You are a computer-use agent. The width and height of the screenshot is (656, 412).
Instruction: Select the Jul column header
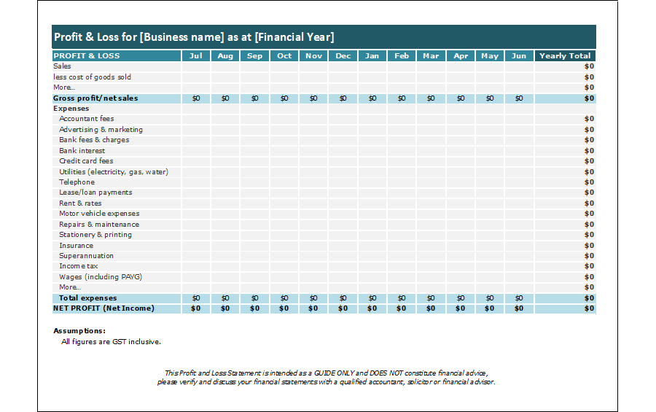click(x=196, y=55)
